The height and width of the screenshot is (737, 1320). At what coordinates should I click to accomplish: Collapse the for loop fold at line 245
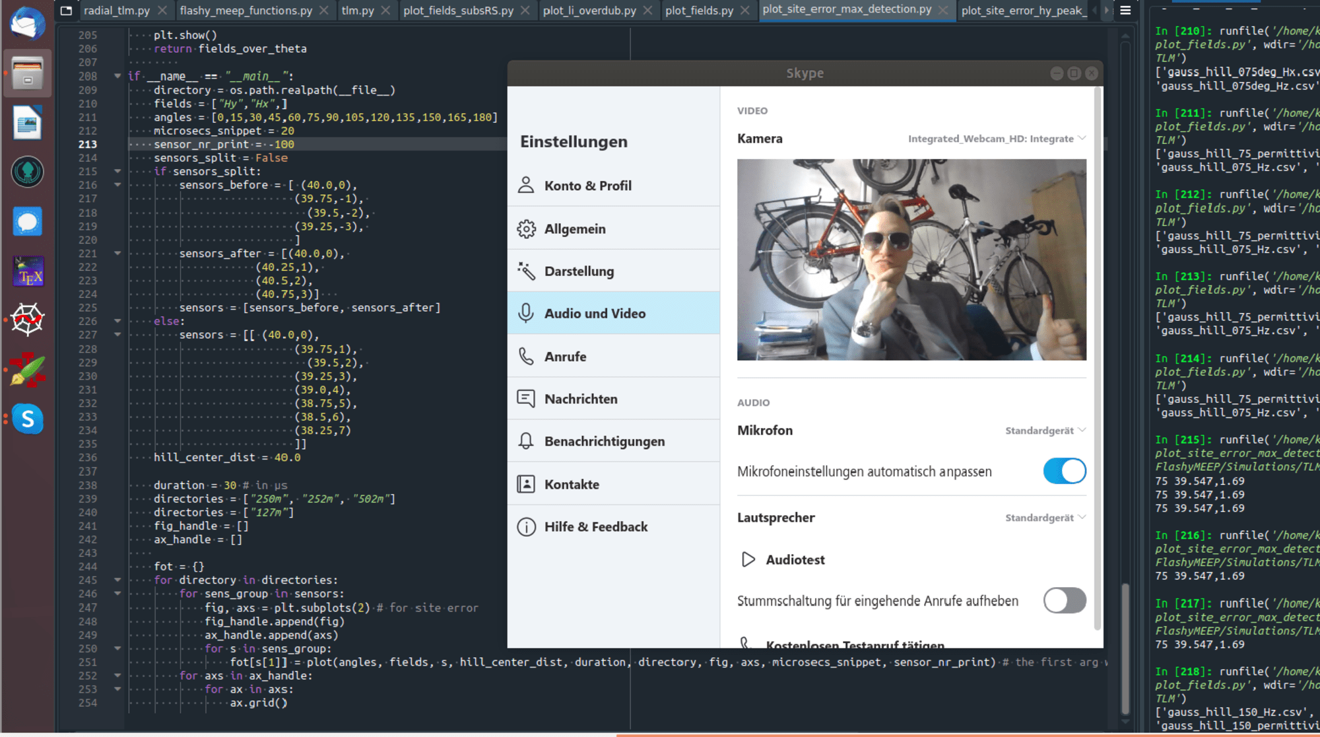point(117,580)
